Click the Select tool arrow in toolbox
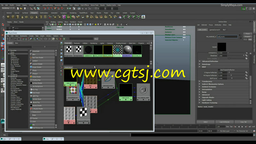256x144 pixels. tap(3, 25)
